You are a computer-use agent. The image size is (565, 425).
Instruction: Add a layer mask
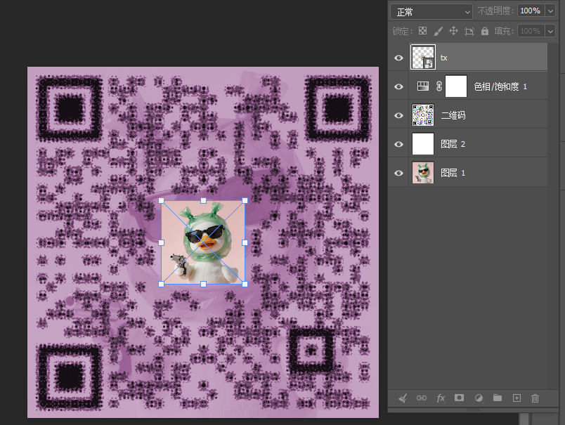coord(459,398)
